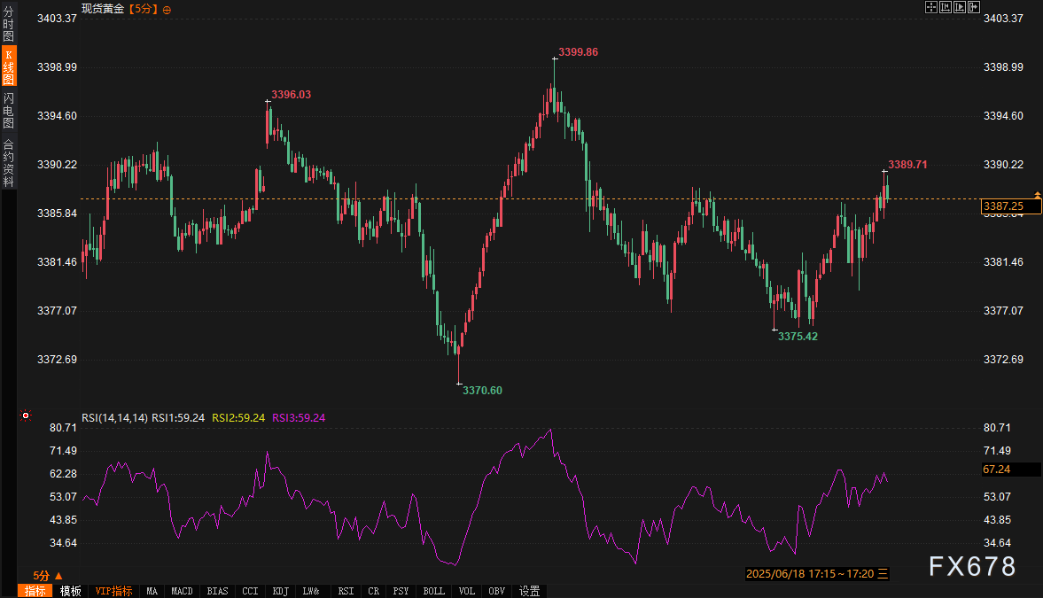Click the 3387.25 current price marker
1043x598 pixels.
point(1003,206)
